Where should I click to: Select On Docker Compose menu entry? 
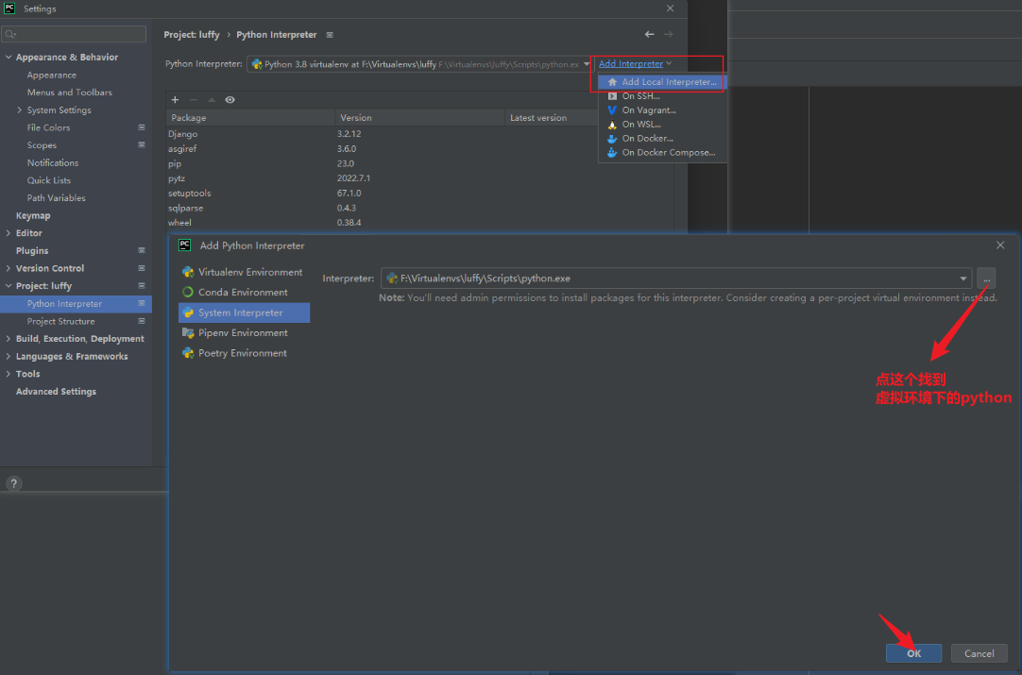pos(662,152)
